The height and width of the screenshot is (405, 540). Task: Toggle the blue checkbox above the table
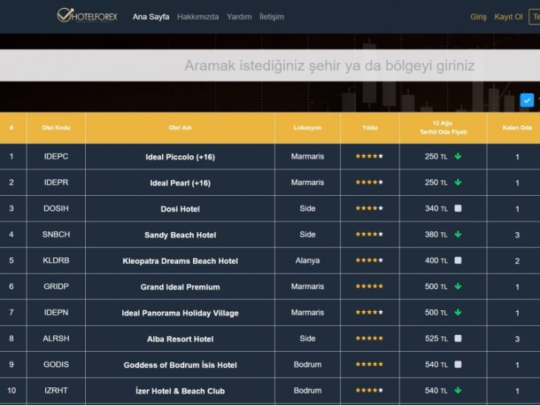click(x=527, y=100)
